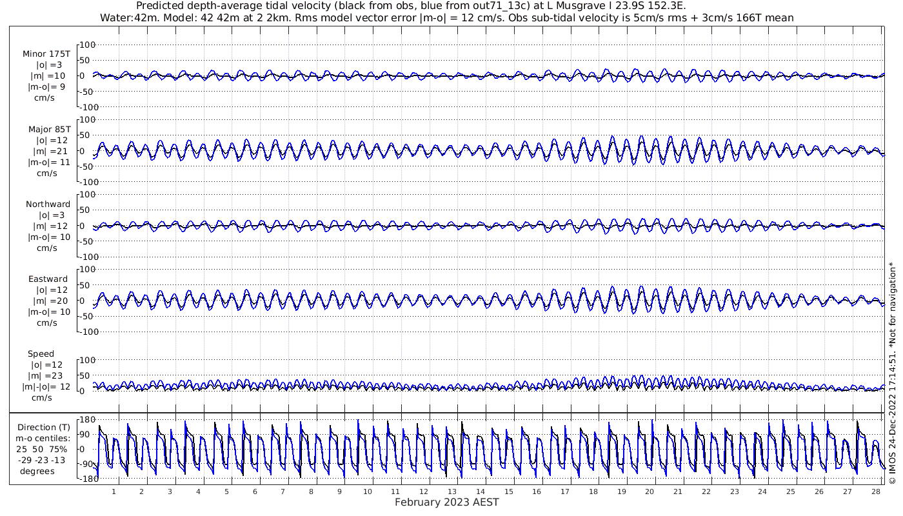The width and height of the screenshot is (903, 516).
Task: Click day tick label '23' on time axis
Action: point(734,492)
